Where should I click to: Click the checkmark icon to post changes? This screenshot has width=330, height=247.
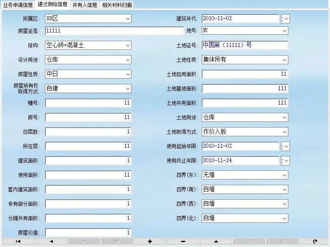pyautogui.click(x=248, y=241)
